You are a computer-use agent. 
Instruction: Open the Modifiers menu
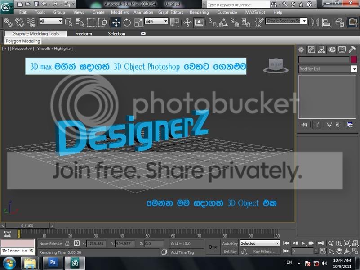click(120, 12)
